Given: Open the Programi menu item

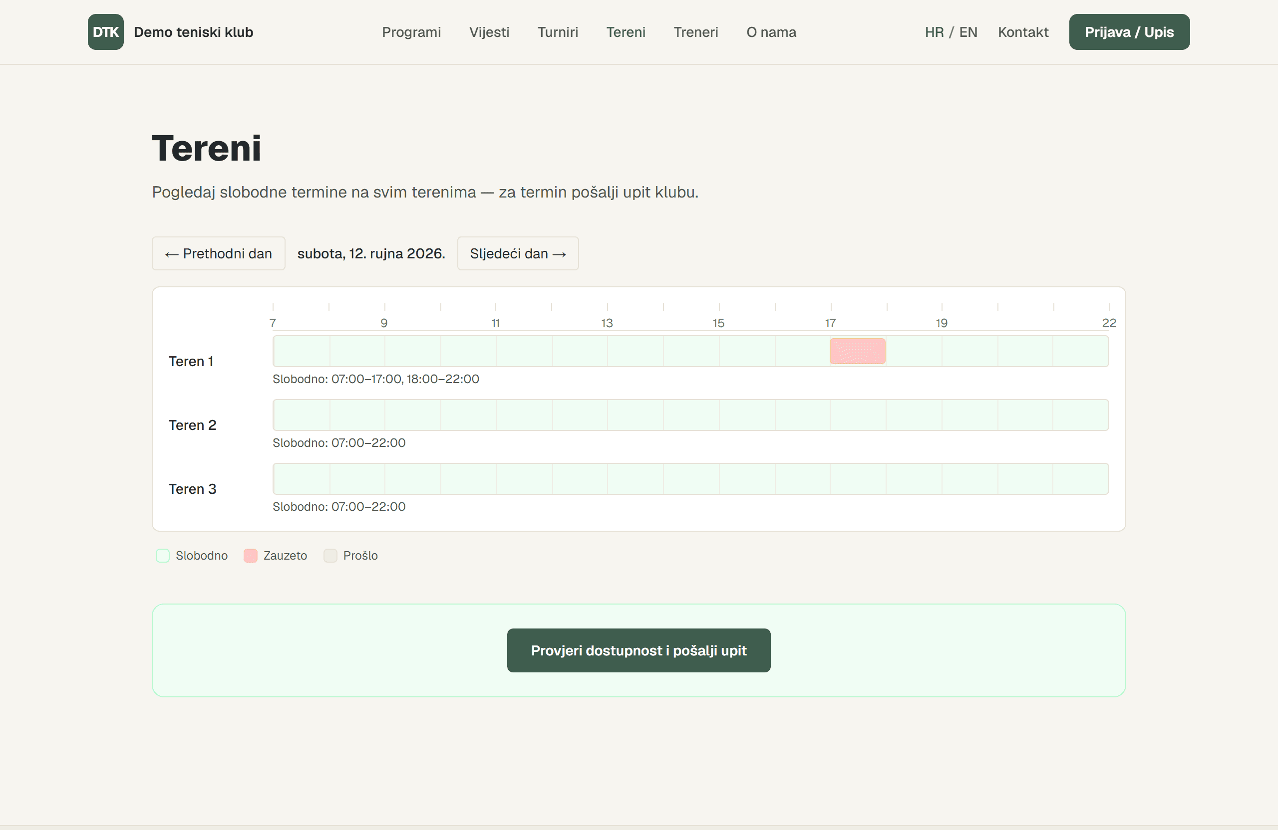Looking at the screenshot, I should [x=411, y=32].
